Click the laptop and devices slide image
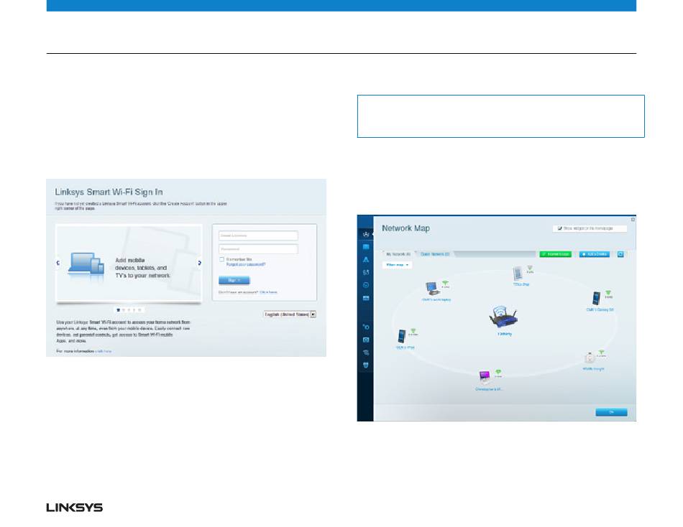683x527 pixels. coord(86,263)
